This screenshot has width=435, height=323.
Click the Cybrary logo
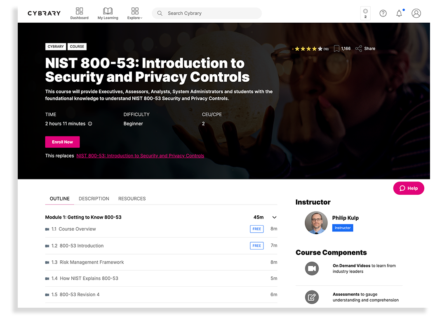point(44,13)
